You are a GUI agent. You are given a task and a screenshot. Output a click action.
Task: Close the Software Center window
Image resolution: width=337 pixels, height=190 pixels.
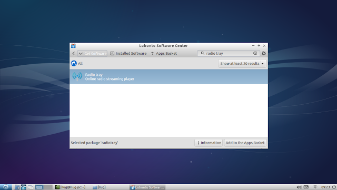coord(264,46)
